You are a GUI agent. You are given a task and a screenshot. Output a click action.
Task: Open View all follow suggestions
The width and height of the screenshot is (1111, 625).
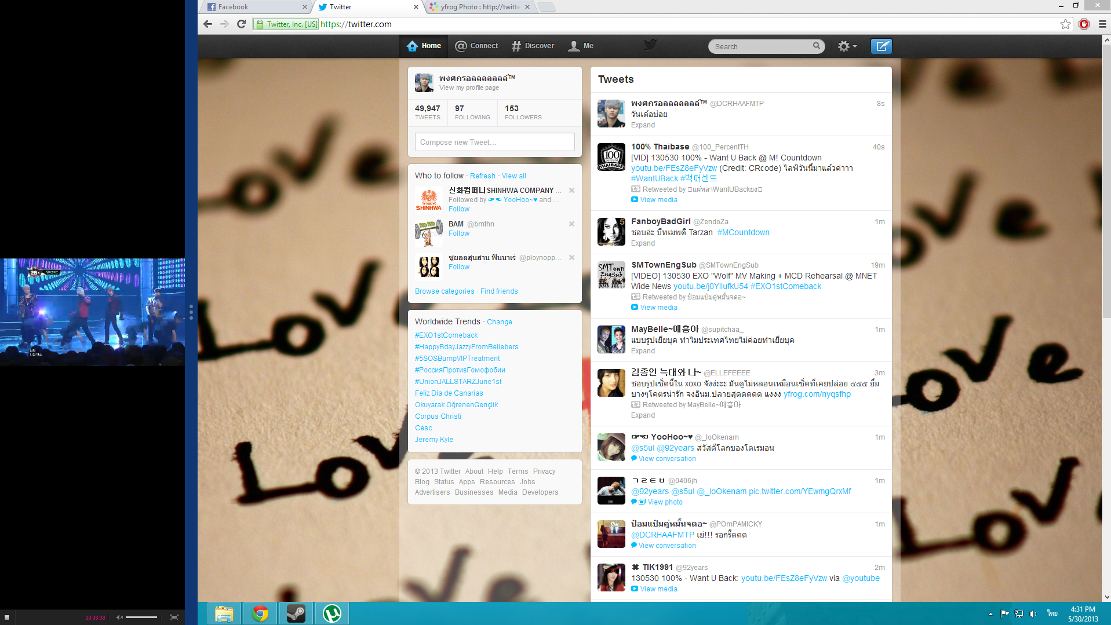pos(514,176)
